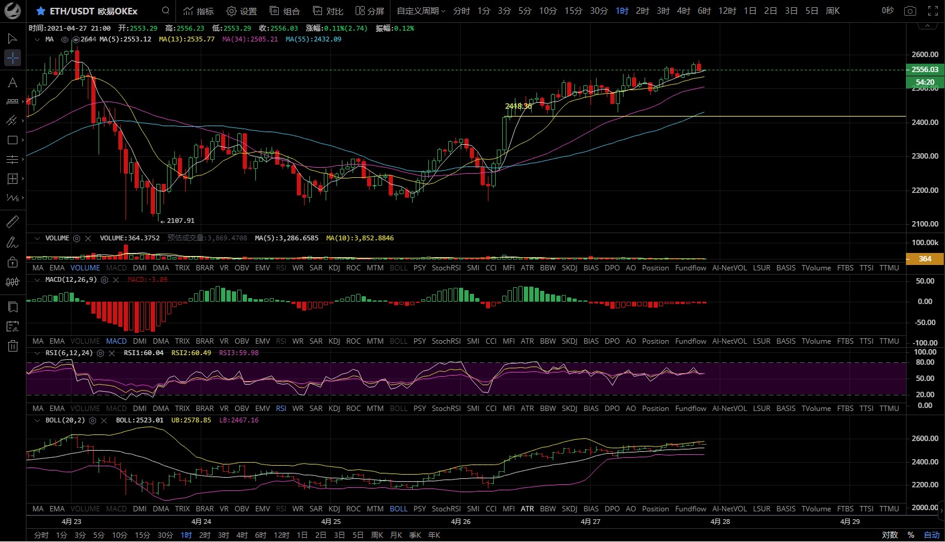Collapse the RSI(6,12,24) panel chevron
The width and height of the screenshot is (945, 542).
tap(37, 353)
